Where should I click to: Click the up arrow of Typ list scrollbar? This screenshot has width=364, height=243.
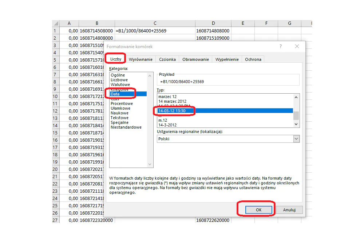coord(296,97)
